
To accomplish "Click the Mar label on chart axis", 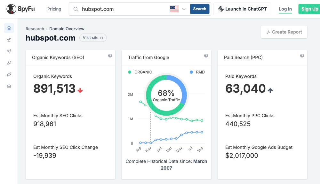I will point(169,150).
